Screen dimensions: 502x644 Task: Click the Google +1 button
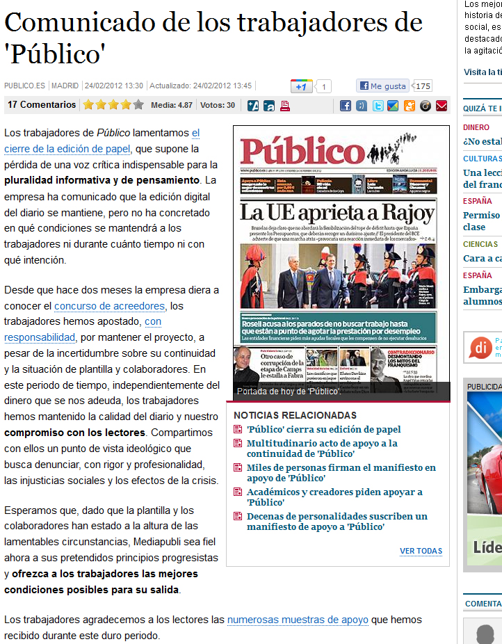click(x=301, y=86)
